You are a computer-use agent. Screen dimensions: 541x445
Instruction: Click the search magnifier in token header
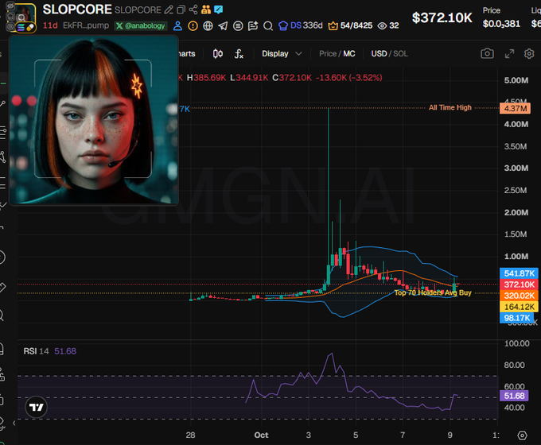tap(268, 26)
